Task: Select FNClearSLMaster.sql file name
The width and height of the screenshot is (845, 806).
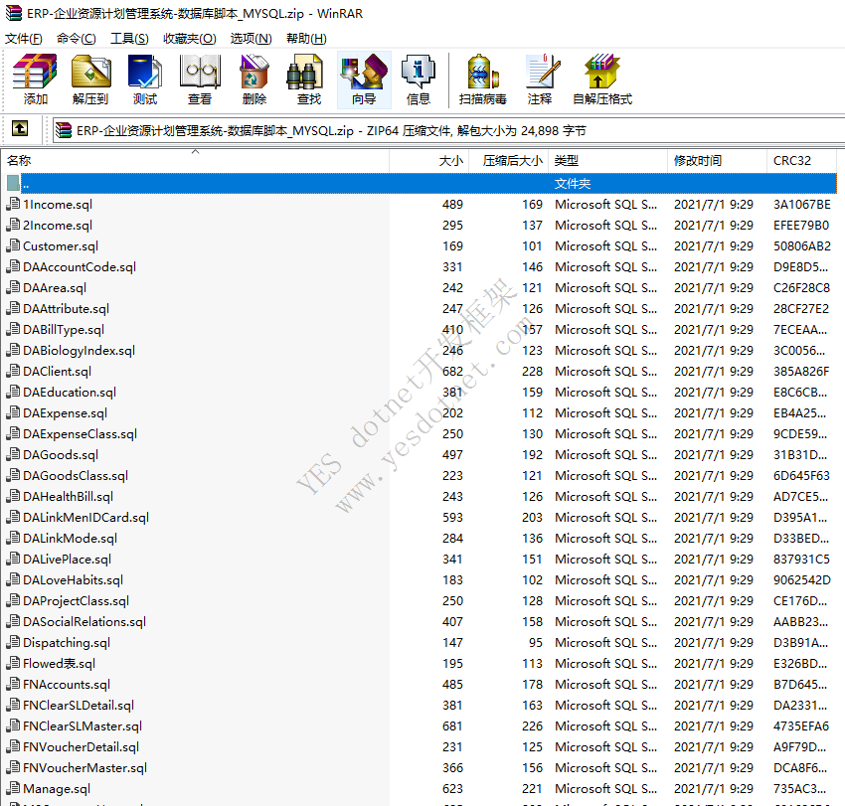Action: 83,726
